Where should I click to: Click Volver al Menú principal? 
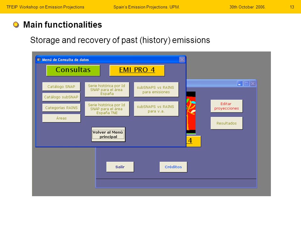point(108,134)
